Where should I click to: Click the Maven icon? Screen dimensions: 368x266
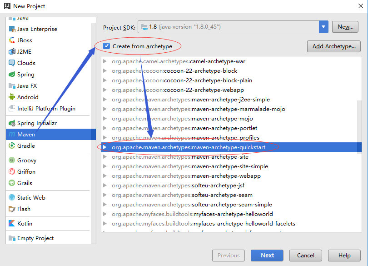[x=12, y=135]
